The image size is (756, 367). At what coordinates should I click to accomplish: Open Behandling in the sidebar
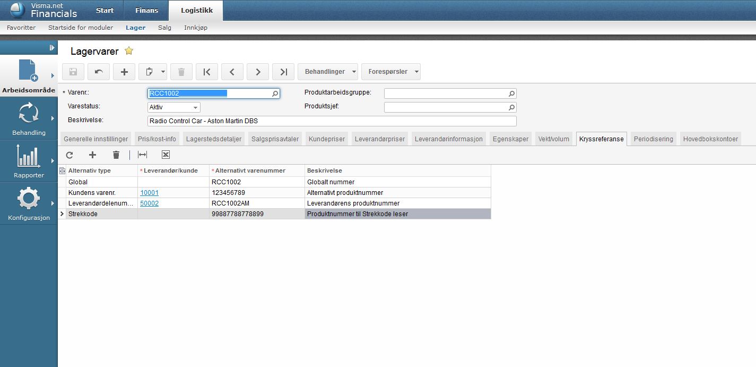(29, 118)
